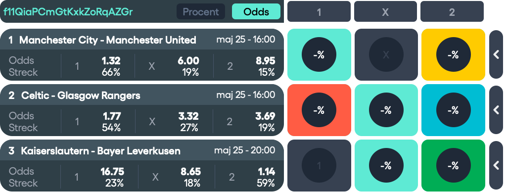This screenshot has width=507, height=193.
Task: Open Celtic - Glasgow Rangers match title
Action: click(x=81, y=96)
